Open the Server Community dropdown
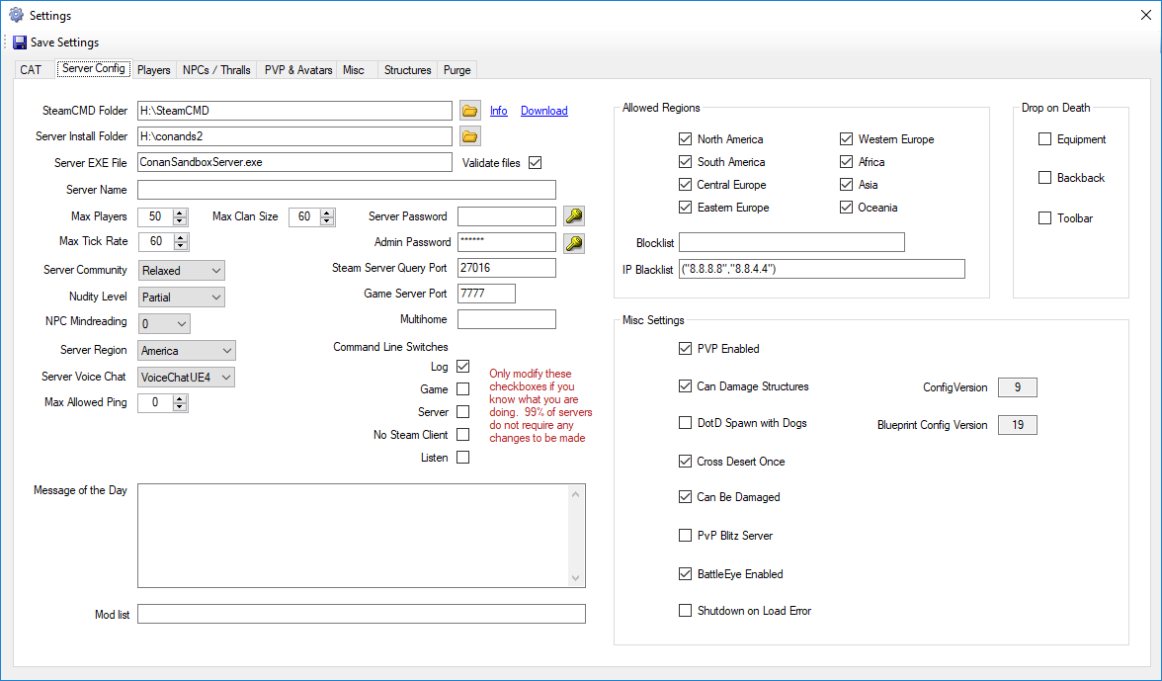Image resolution: width=1162 pixels, height=681 pixels. (x=182, y=271)
